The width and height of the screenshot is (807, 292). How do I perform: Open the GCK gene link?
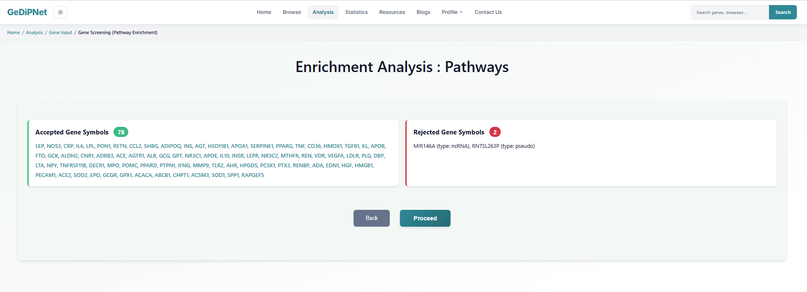[x=53, y=156]
